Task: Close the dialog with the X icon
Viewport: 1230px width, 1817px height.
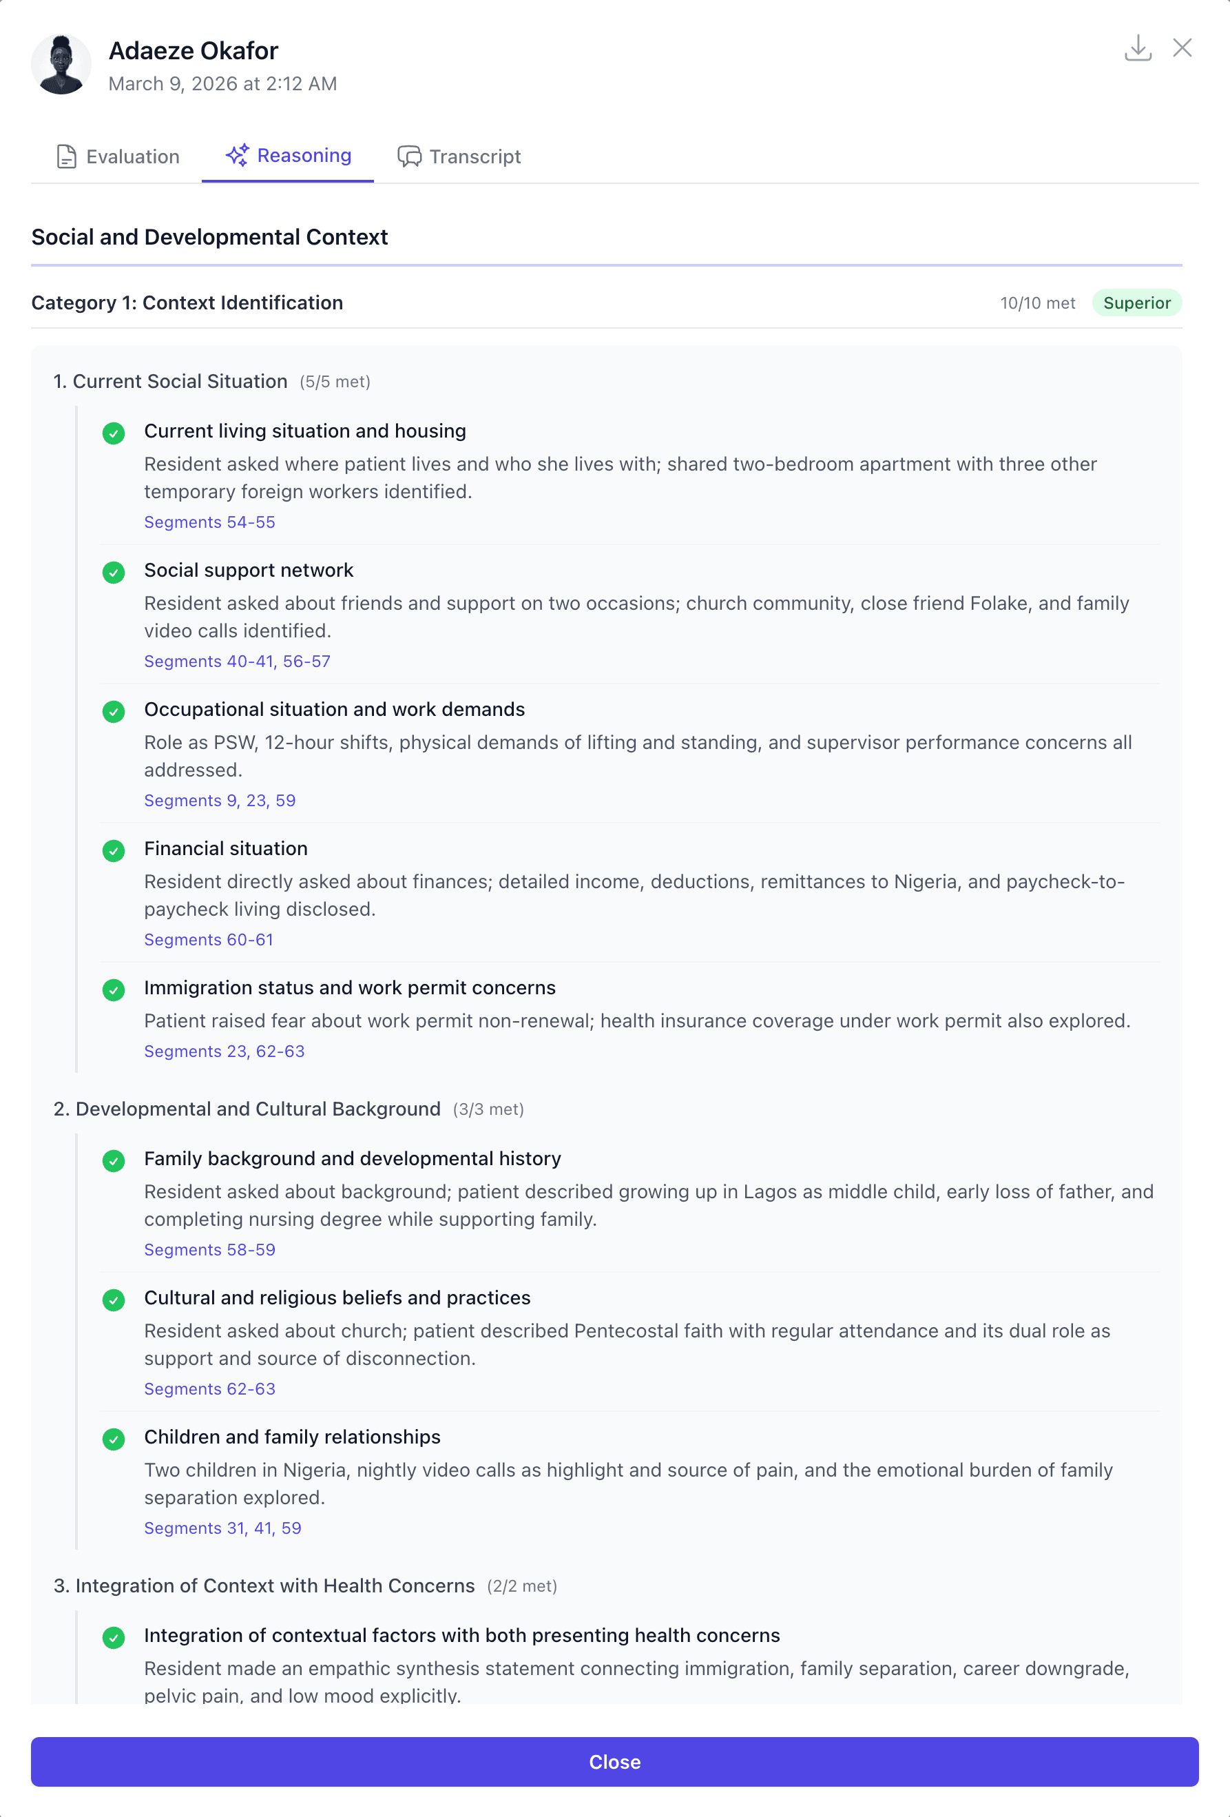Action: click(x=1182, y=48)
